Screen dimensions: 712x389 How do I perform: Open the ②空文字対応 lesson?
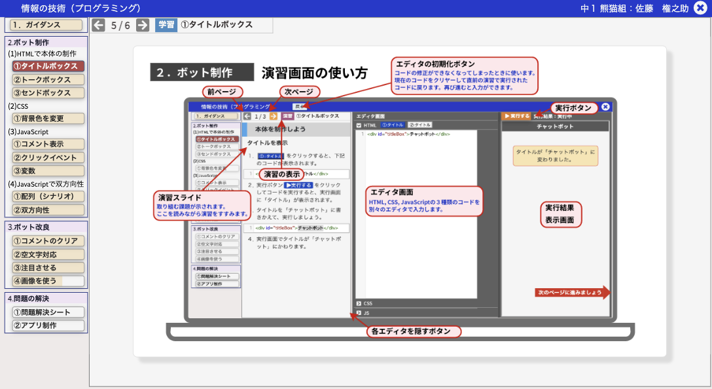(x=48, y=255)
